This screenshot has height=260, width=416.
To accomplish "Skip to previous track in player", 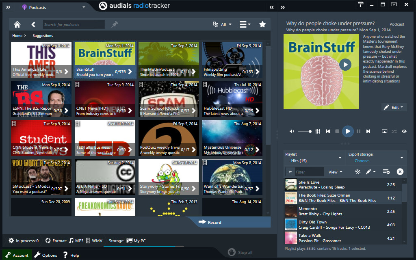I will pos(328,131).
